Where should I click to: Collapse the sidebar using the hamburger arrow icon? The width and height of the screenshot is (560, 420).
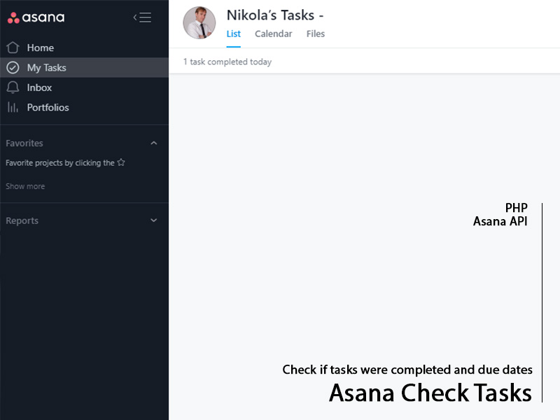[x=142, y=17]
